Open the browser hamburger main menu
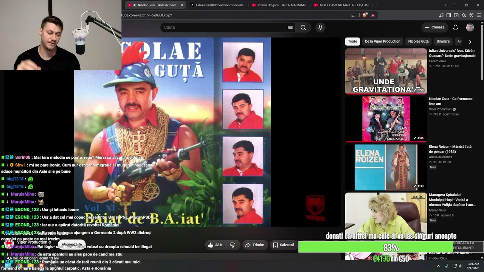The image size is (484, 272). pyautogui.click(x=479, y=15)
